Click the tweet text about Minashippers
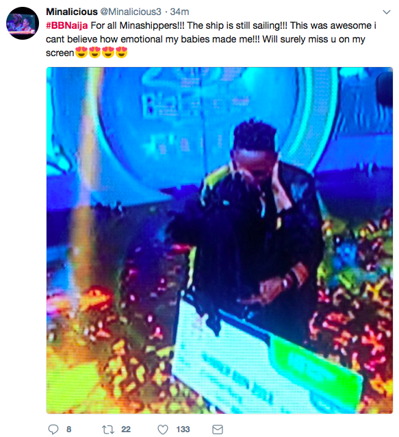Screen dimensions: 399x437 tap(211, 39)
